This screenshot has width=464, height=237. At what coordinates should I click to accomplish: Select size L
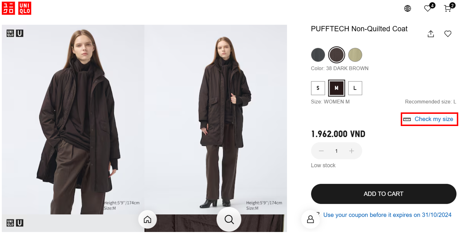click(355, 88)
